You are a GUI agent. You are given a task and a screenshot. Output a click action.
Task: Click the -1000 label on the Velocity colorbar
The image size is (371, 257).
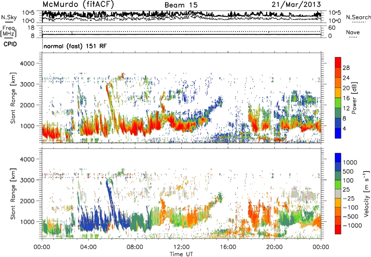pos(352,225)
